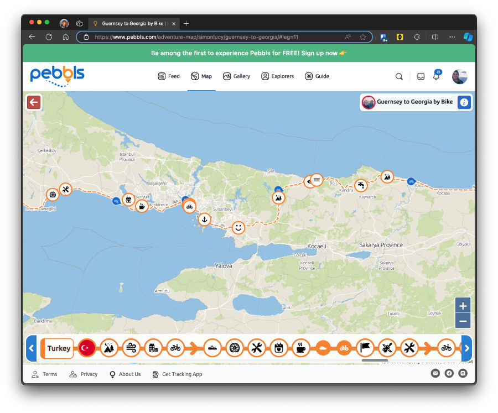Click the timeline horizontal scrollbar handle
498x413 pixels.
(375, 360)
